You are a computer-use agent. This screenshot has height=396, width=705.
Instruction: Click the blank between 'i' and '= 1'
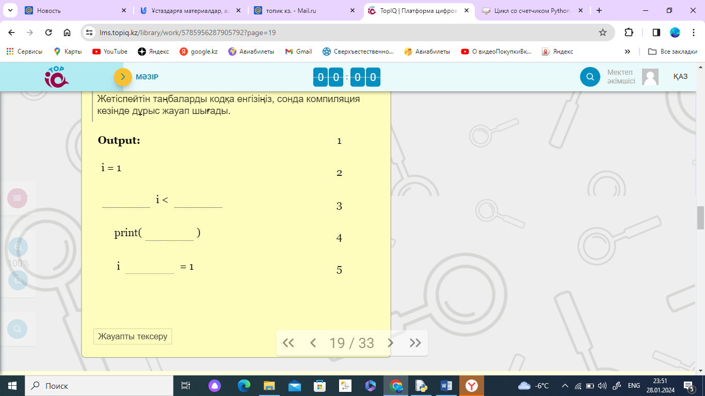pyautogui.click(x=150, y=267)
